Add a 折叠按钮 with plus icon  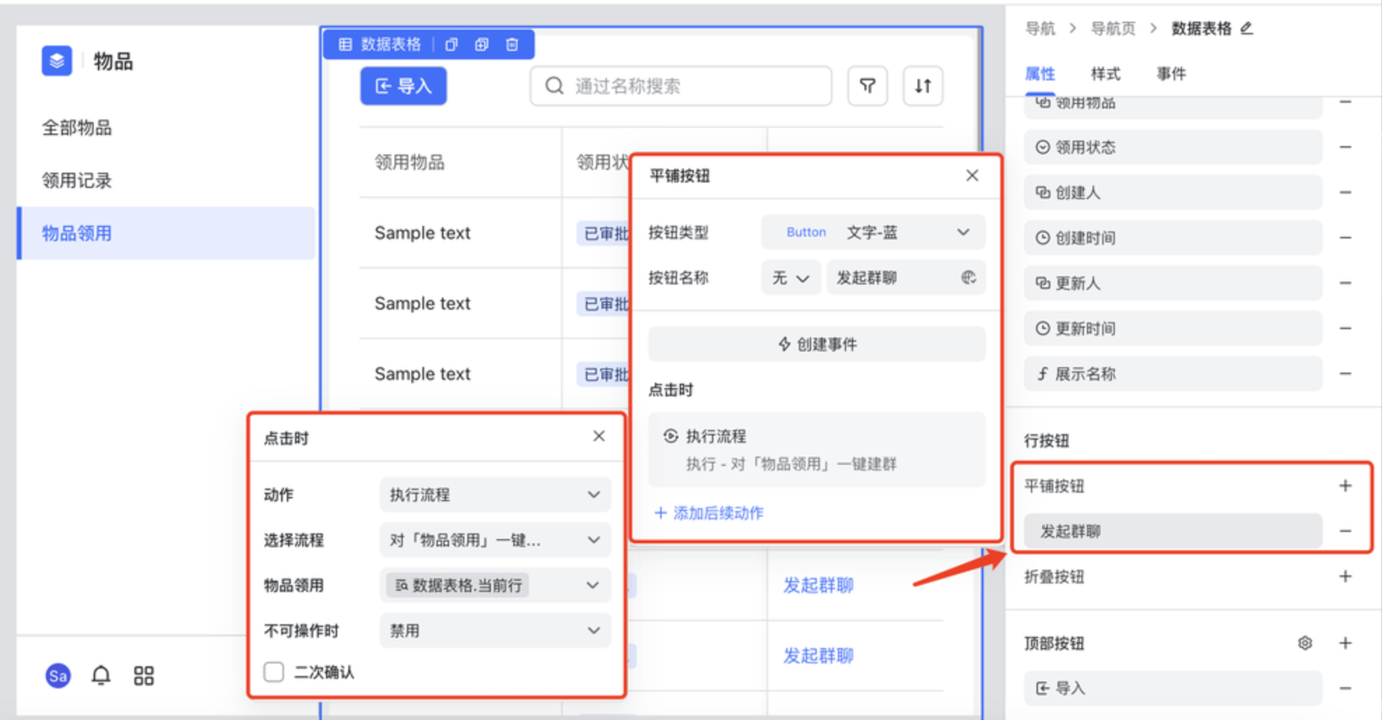1345,577
